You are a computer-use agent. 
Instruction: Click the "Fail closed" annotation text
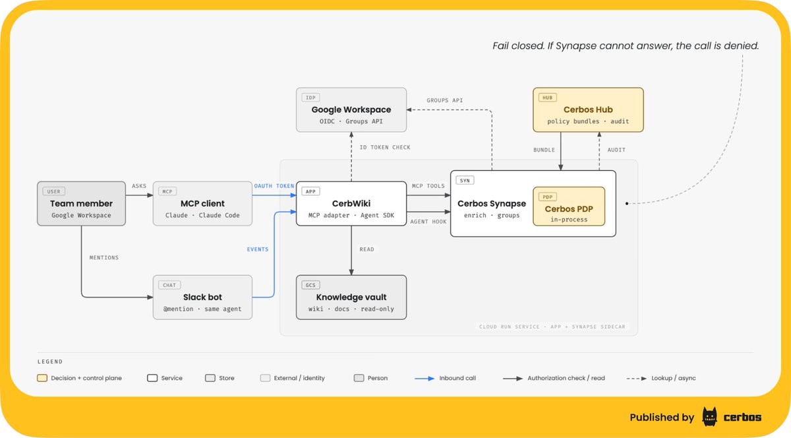(x=626, y=46)
